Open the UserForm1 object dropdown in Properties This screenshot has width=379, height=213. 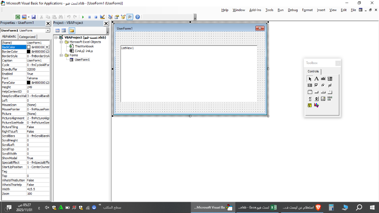48,30
